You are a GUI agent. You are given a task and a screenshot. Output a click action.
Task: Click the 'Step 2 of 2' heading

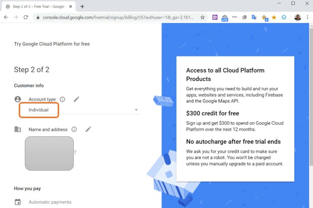[x=31, y=70]
